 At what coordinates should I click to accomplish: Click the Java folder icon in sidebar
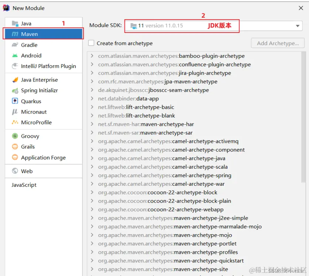click(15, 23)
